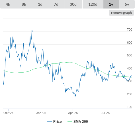Select the 120d range tab
Image resolution: width=135 pixels, height=129 pixels.
(x=93, y=4)
